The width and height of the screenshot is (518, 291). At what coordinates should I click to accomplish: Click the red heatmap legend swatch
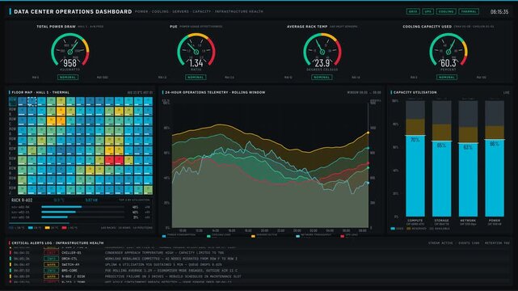tap(64, 228)
